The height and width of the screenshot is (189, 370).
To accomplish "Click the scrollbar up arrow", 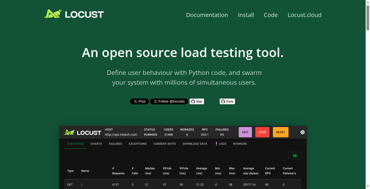I will coord(368,2).
